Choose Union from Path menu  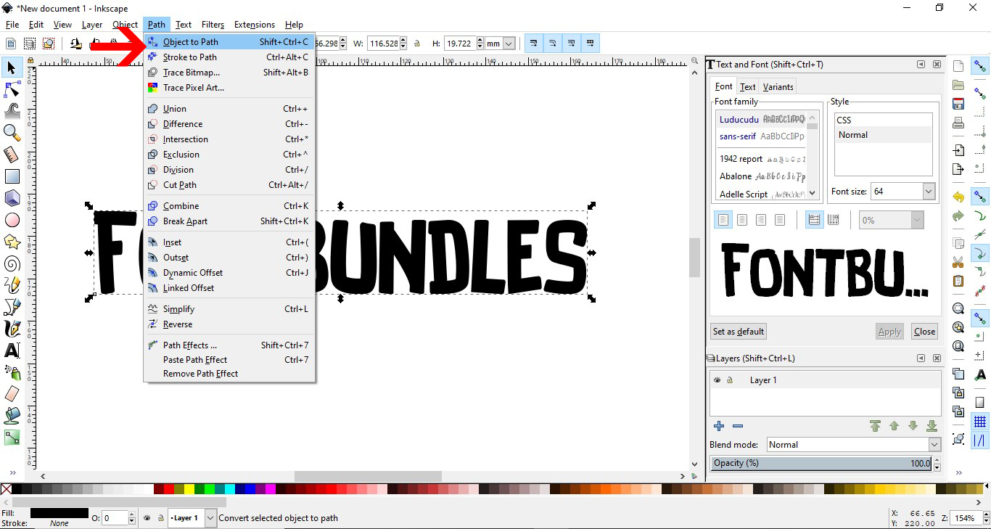[229, 109]
